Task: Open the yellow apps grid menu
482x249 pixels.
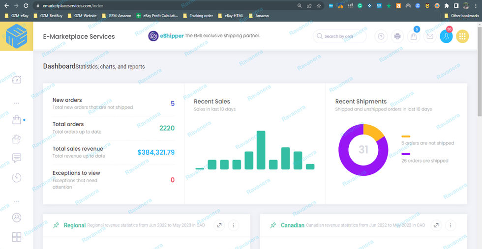Action: click(462, 36)
